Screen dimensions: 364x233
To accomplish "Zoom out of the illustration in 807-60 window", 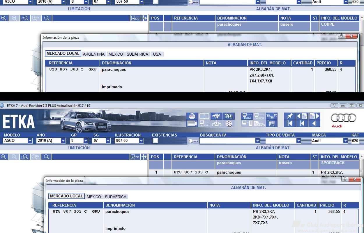I will tap(14, 157).
